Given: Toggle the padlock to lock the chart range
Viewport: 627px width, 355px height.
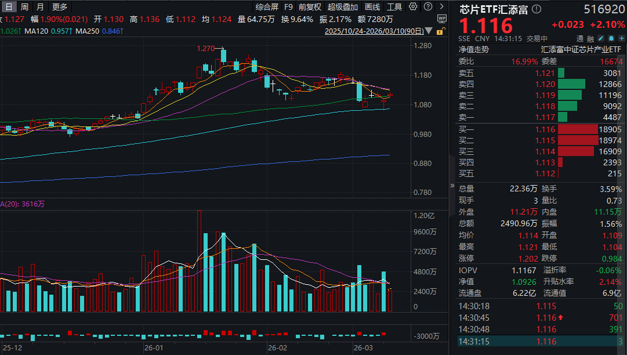Looking at the screenshot, I should (439, 32).
